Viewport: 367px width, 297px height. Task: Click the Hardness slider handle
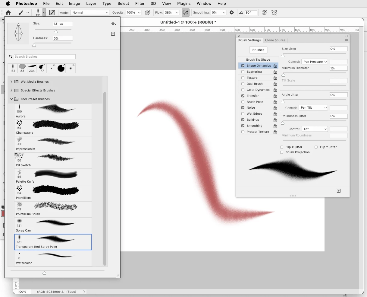[34, 45]
